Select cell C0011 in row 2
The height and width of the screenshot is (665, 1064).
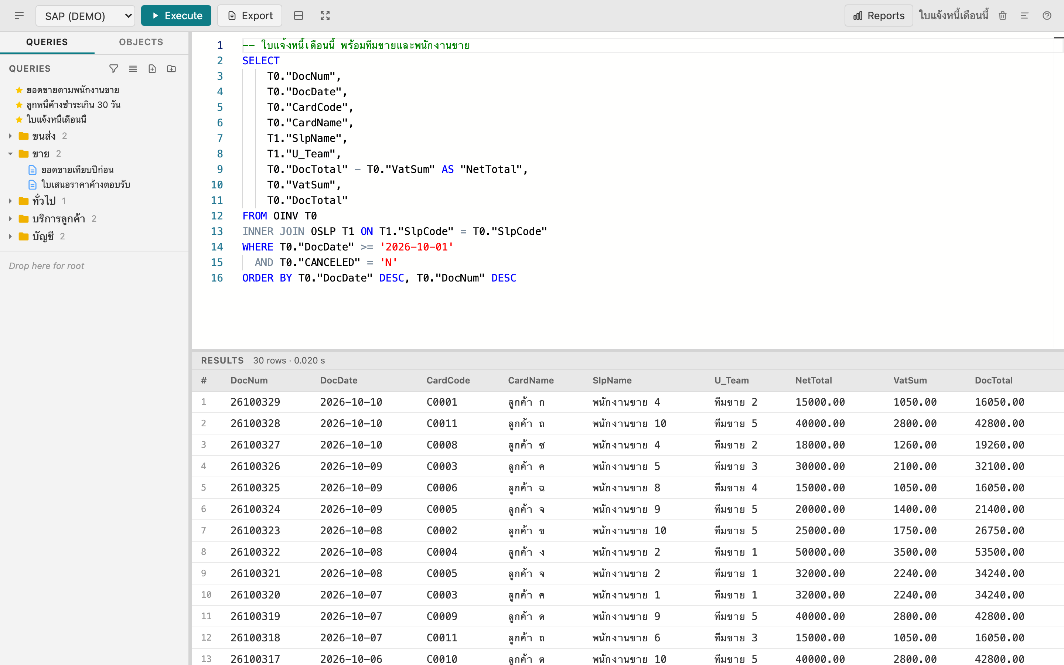(441, 423)
